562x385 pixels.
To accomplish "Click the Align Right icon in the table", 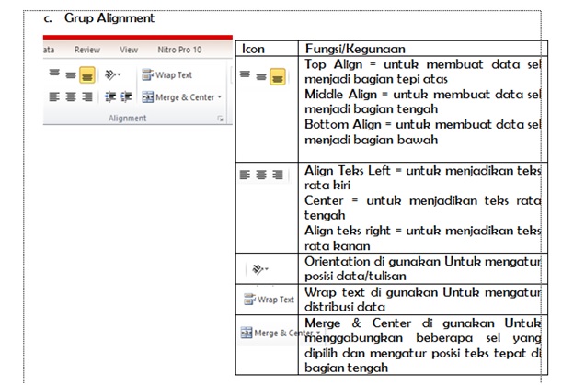I will (x=278, y=175).
